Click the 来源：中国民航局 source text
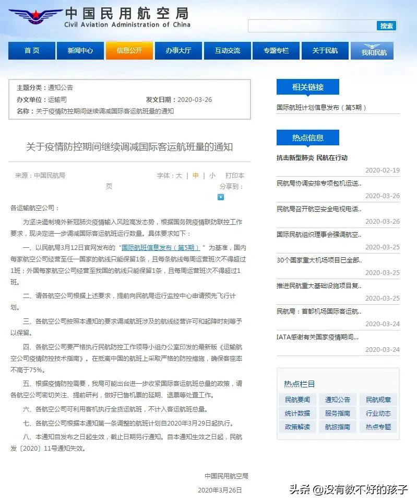The image size is (417, 504). (40, 176)
